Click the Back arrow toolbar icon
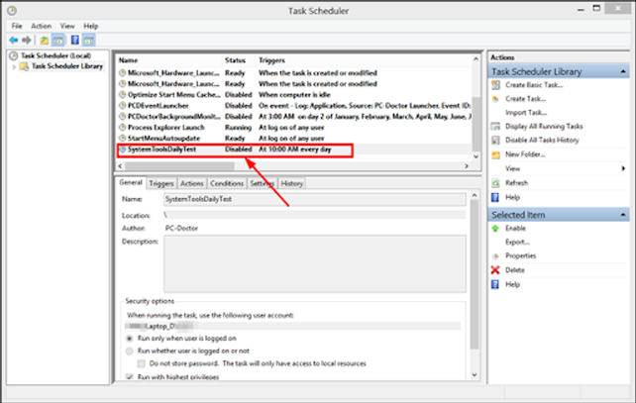Screen dimensions: 636x403 14,41
